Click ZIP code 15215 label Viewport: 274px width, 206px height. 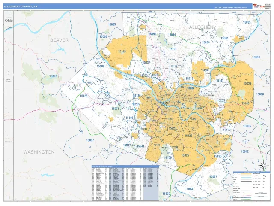point(189,79)
